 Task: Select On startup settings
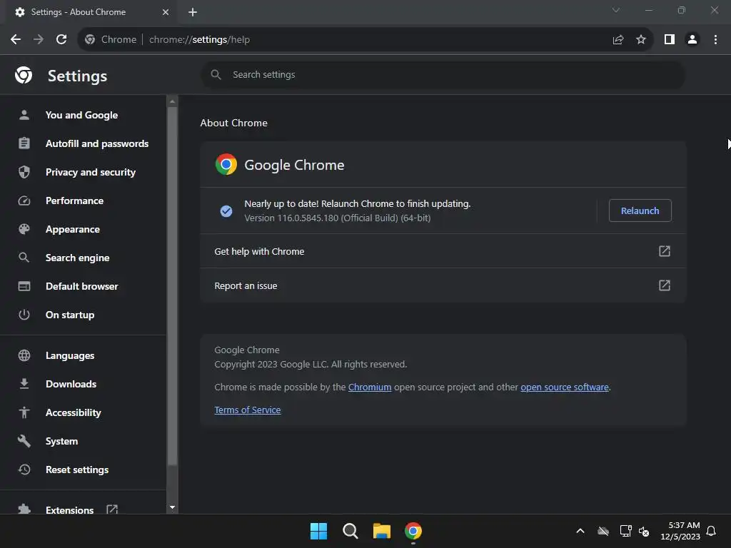[70, 315]
